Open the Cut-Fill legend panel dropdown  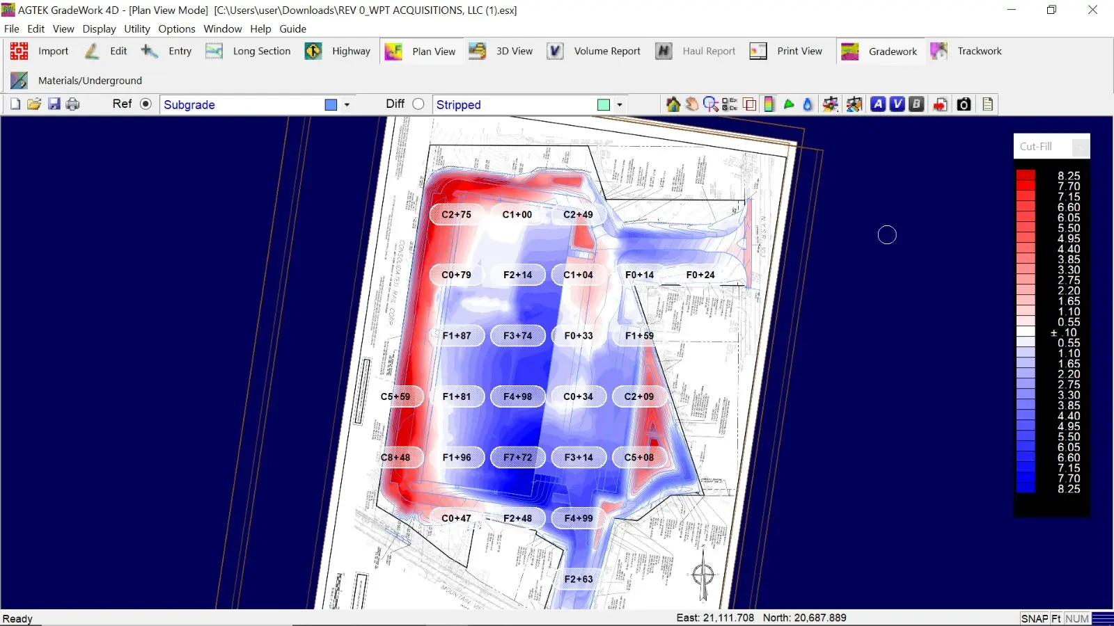click(1079, 147)
